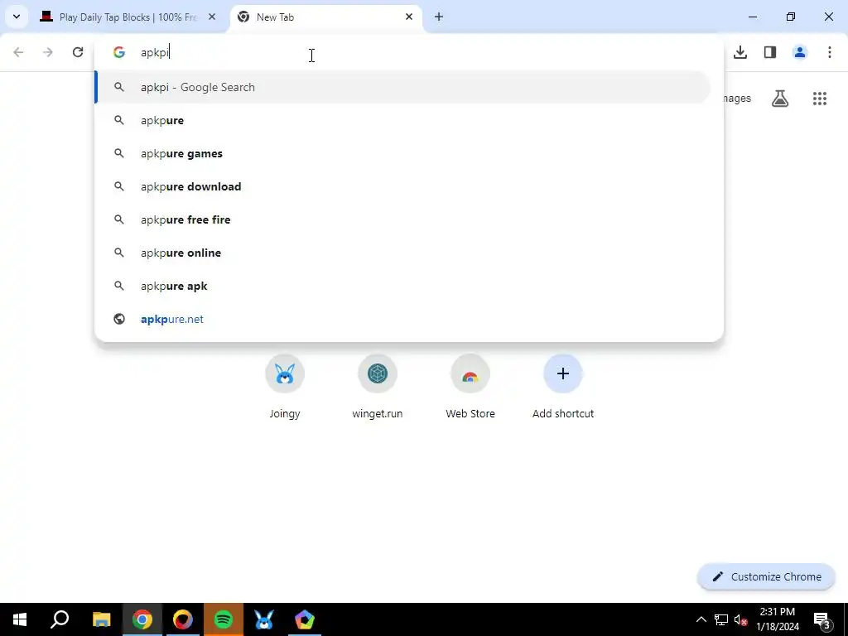Open the apkpure.net URL suggestion
The image size is (848, 636).
click(x=403, y=319)
